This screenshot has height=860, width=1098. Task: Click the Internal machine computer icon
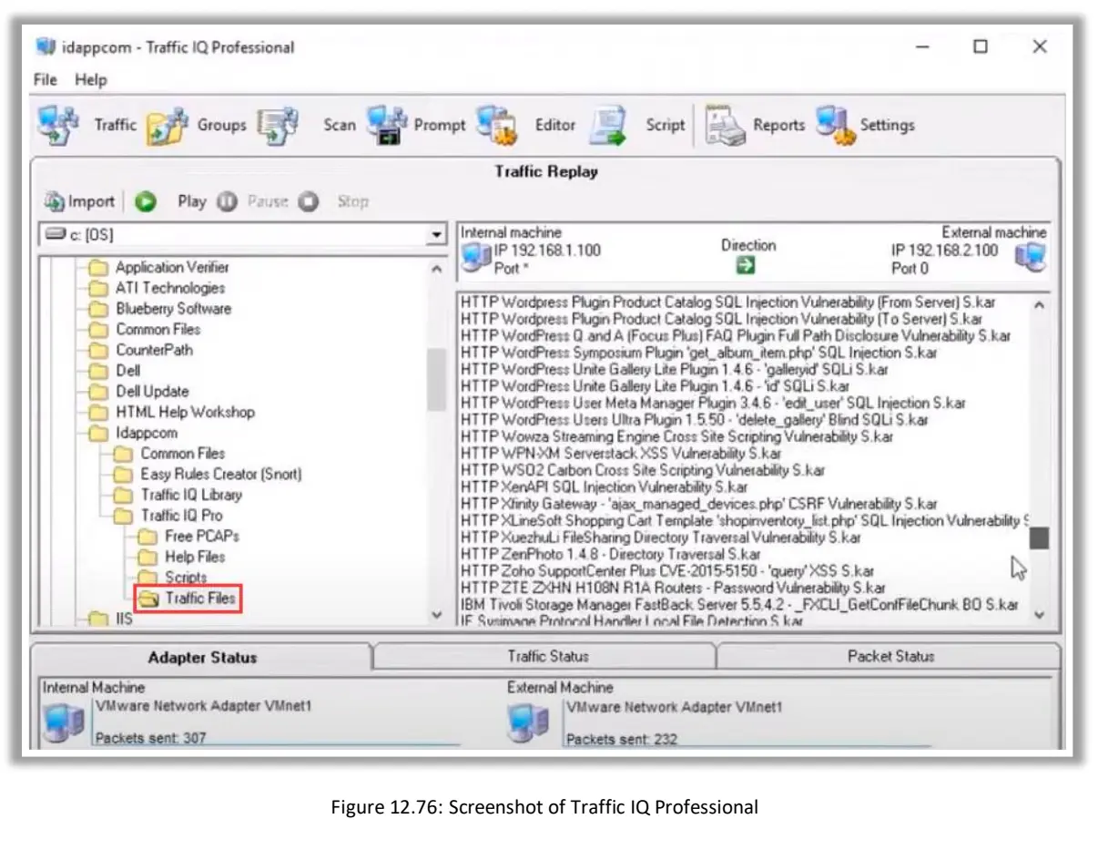[x=476, y=260]
